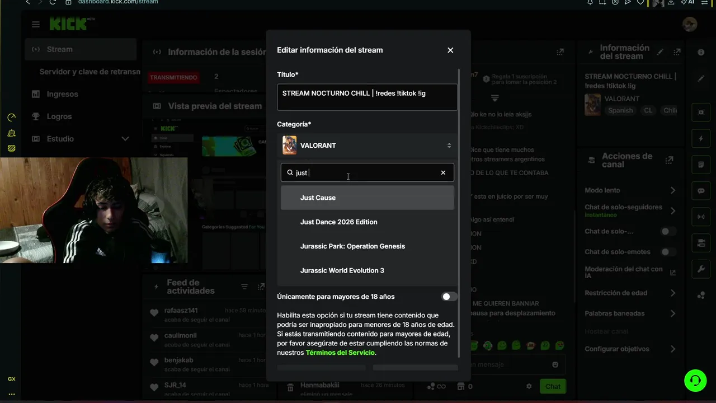Click the pencil icon in the right rail
Image resolution: width=716 pixels, height=403 pixels.
click(x=701, y=79)
